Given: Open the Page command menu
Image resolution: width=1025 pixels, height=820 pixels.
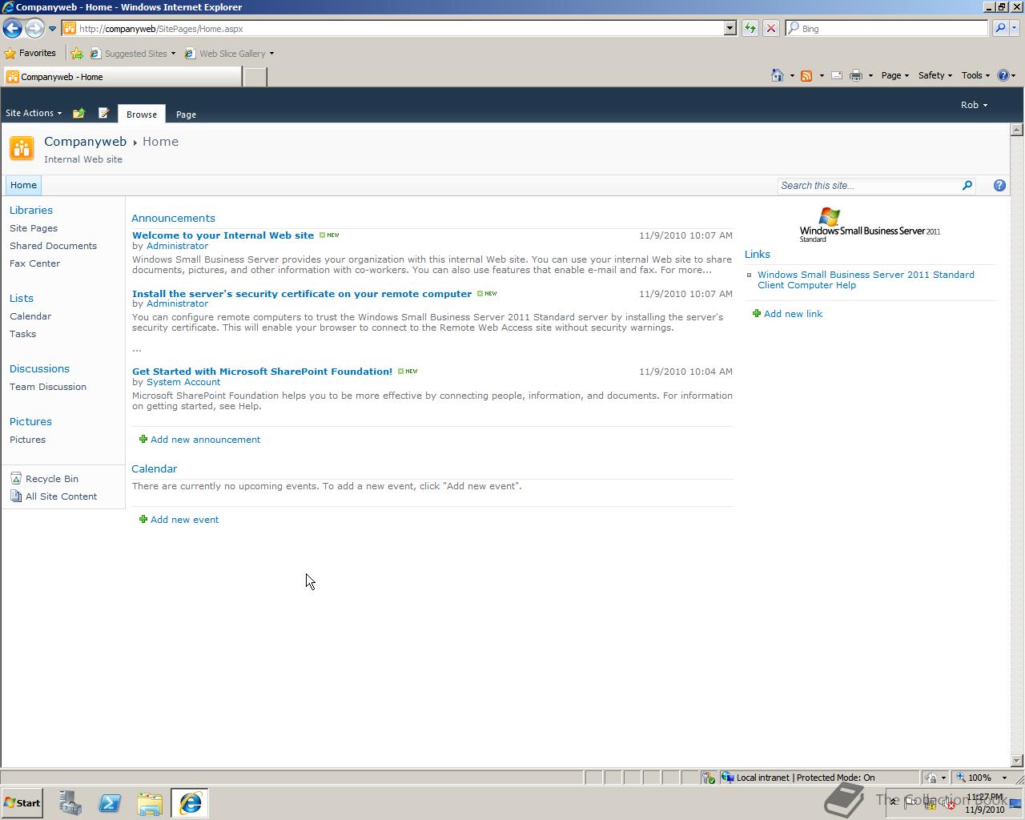Looking at the screenshot, I should 894,75.
